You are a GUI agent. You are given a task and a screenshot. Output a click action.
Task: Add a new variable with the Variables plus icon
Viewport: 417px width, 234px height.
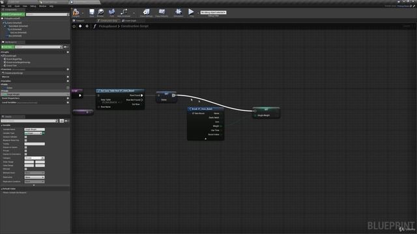(x=68, y=81)
